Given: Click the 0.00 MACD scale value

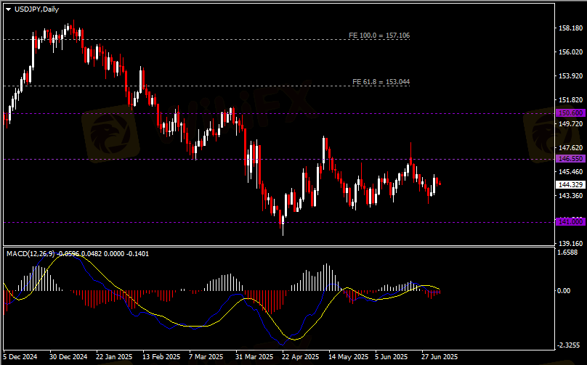Looking at the screenshot, I should tap(564, 290).
